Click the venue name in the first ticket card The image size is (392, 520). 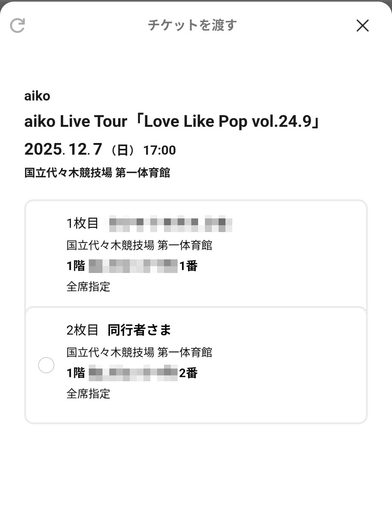pyautogui.click(x=139, y=245)
